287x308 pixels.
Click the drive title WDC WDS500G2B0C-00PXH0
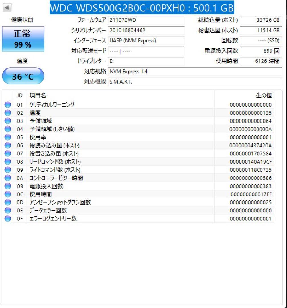(x=142, y=7)
